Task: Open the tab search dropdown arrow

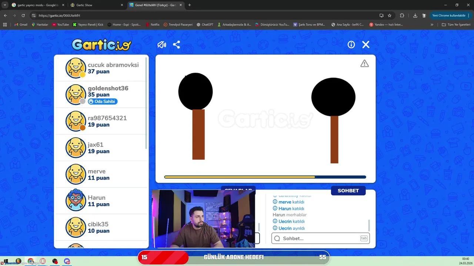Action: [4, 5]
